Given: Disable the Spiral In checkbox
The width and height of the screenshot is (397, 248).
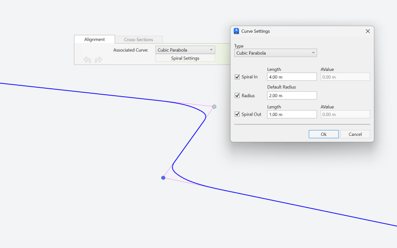Looking at the screenshot, I should pyautogui.click(x=237, y=77).
